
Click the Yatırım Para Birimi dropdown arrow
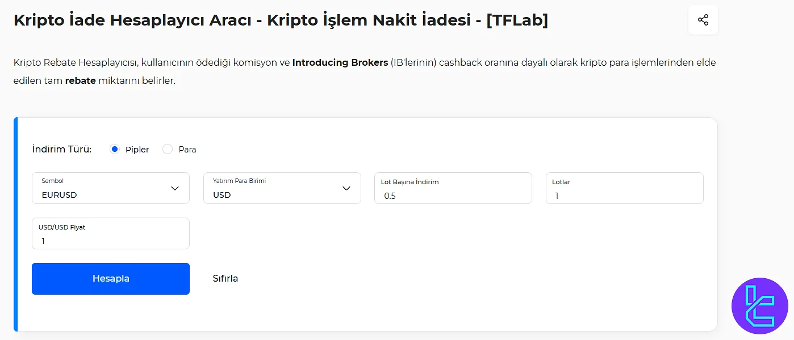click(x=346, y=188)
